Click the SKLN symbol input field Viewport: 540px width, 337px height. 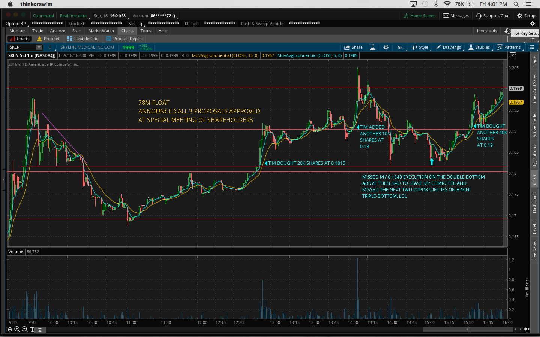[22, 47]
